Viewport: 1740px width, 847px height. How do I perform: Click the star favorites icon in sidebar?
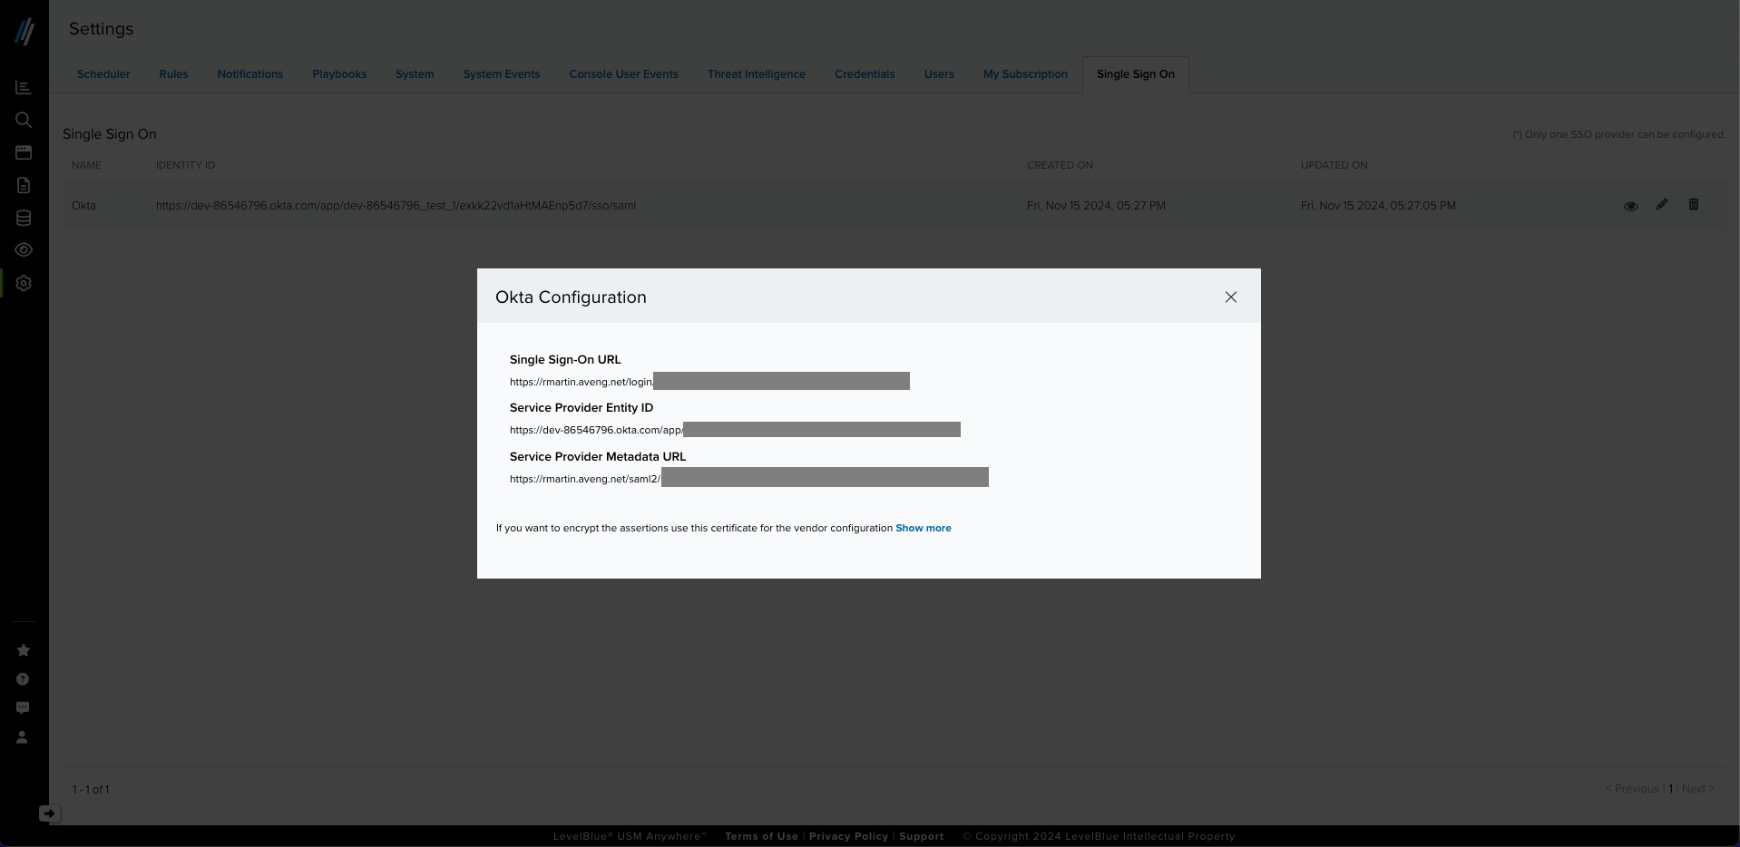24,650
